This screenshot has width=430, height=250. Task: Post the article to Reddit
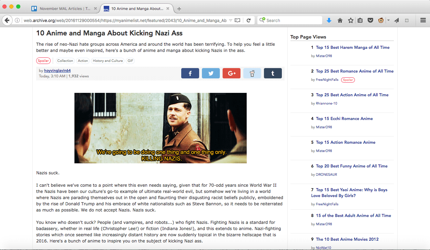point(252,73)
